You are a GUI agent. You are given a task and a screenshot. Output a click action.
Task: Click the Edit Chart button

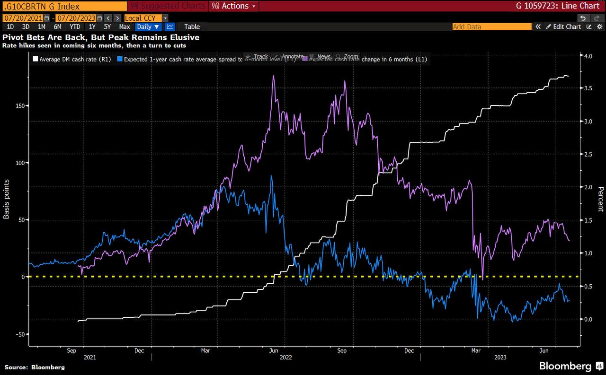(563, 26)
